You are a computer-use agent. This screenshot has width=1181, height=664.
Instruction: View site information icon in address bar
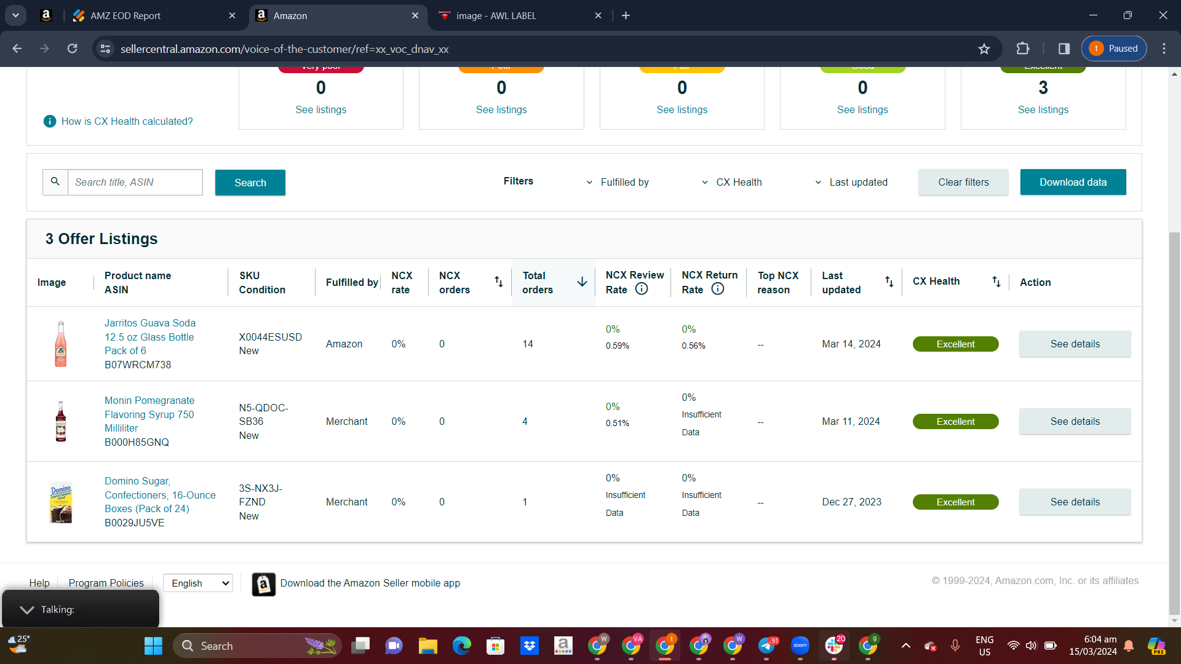point(106,49)
